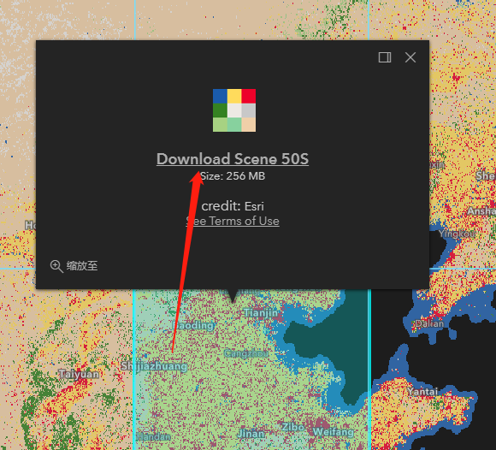Click the Yantai city label
Viewport: 496px width, 450px height.
click(422, 392)
